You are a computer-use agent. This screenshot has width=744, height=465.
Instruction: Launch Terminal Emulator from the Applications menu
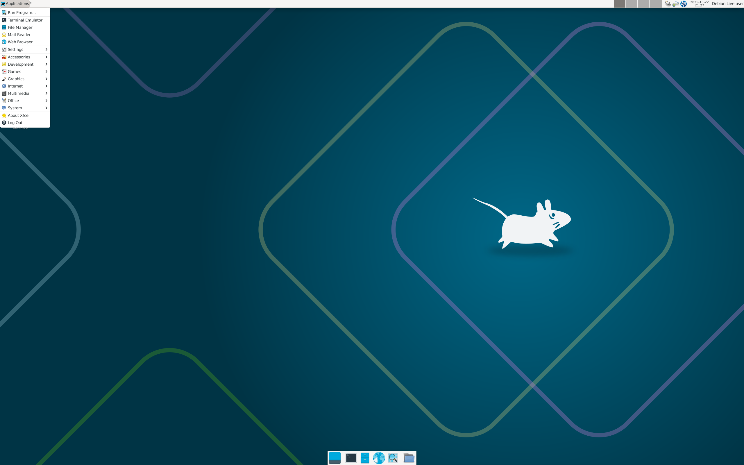(x=25, y=20)
